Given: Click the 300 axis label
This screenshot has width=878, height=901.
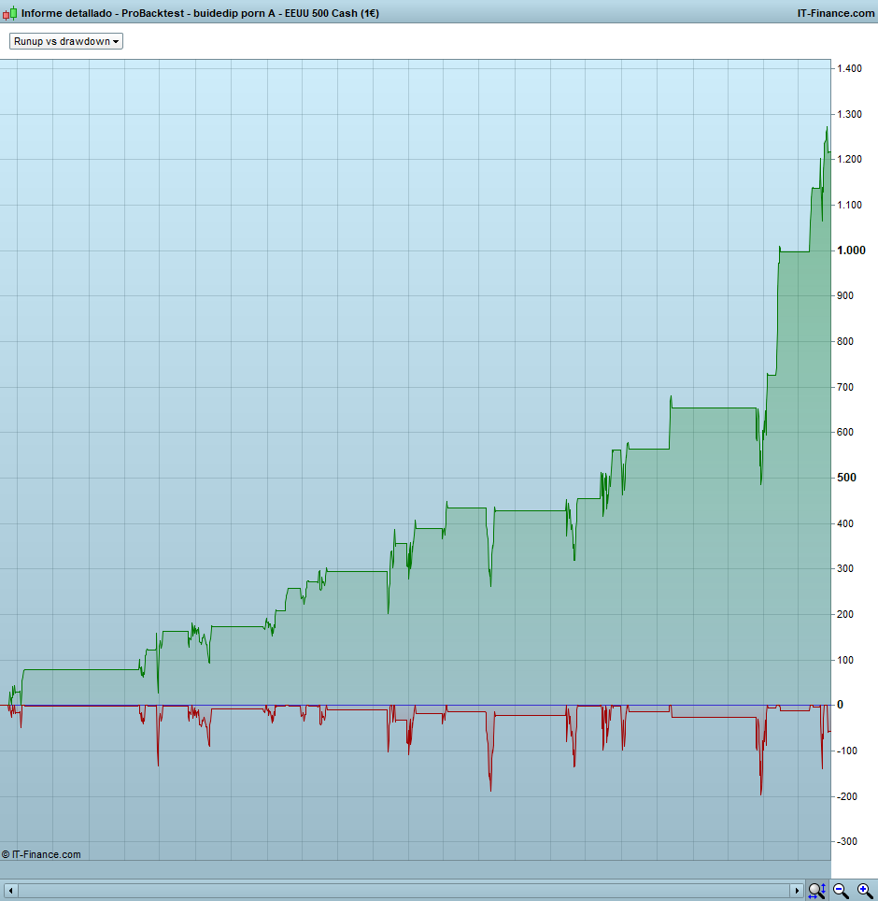Looking at the screenshot, I should click(x=845, y=568).
